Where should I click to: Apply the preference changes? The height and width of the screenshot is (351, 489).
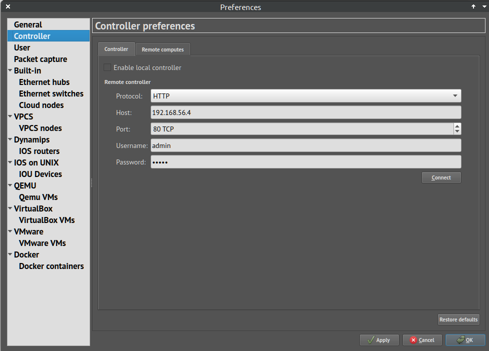point(379,340)
